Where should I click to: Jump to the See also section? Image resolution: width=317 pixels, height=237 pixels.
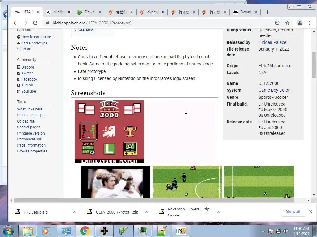point(85,30)
